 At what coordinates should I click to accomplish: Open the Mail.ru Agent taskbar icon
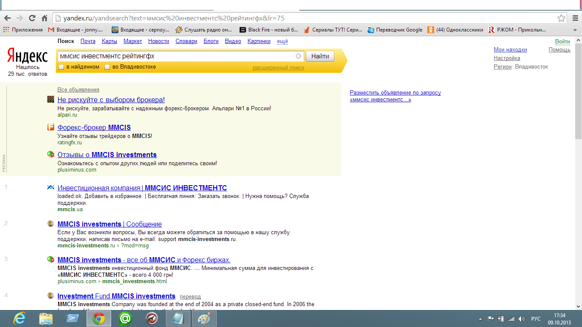tap(125, 318)
